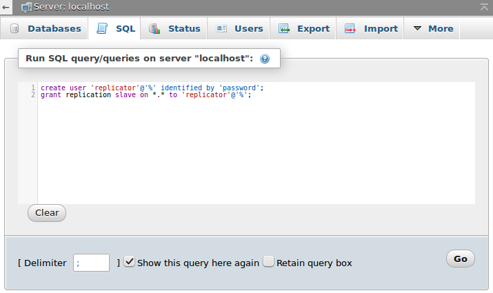This screenshot has height=293, width=493.
Task: Open the Export tab
Action: (x=304, y=29)
